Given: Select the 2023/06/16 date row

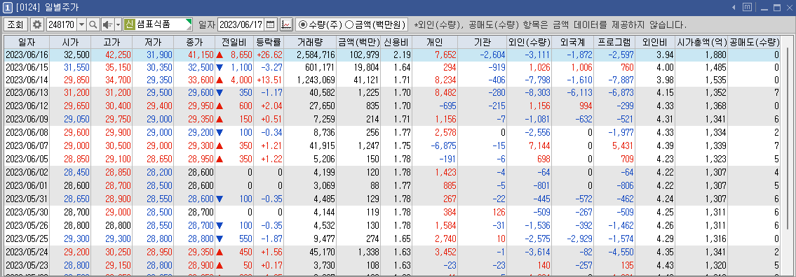Looking at the screenshot, I should 393,54.
